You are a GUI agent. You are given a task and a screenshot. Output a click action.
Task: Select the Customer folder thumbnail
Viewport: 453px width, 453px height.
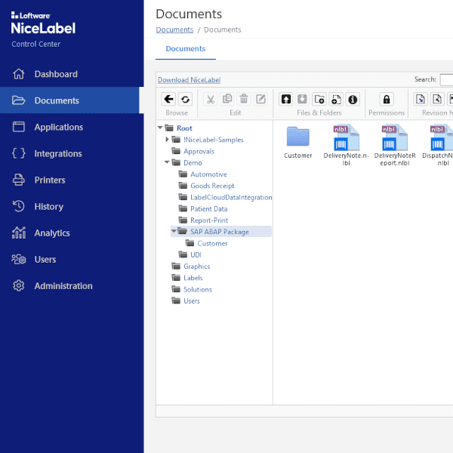tap(298, 142)
